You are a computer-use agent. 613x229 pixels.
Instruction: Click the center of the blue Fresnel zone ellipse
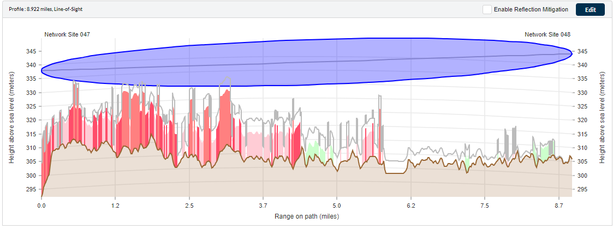(x=306, y=62)
